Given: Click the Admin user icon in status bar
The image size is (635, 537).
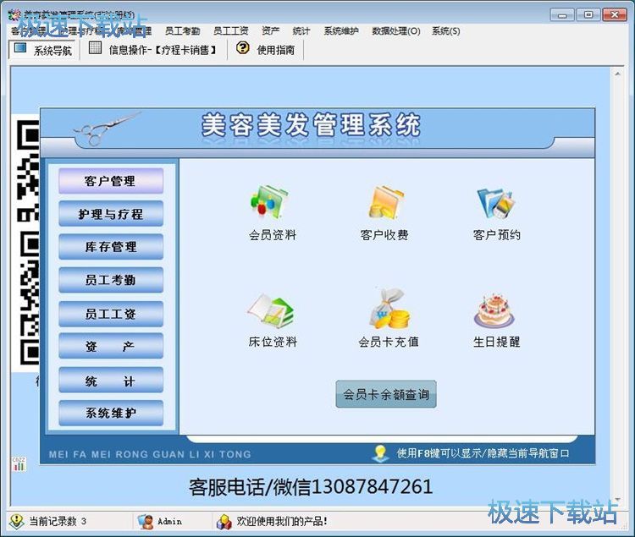Looking at the screenshot, I should point(146,522).
